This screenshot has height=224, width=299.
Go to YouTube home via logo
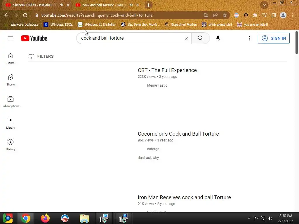[34, 38]
